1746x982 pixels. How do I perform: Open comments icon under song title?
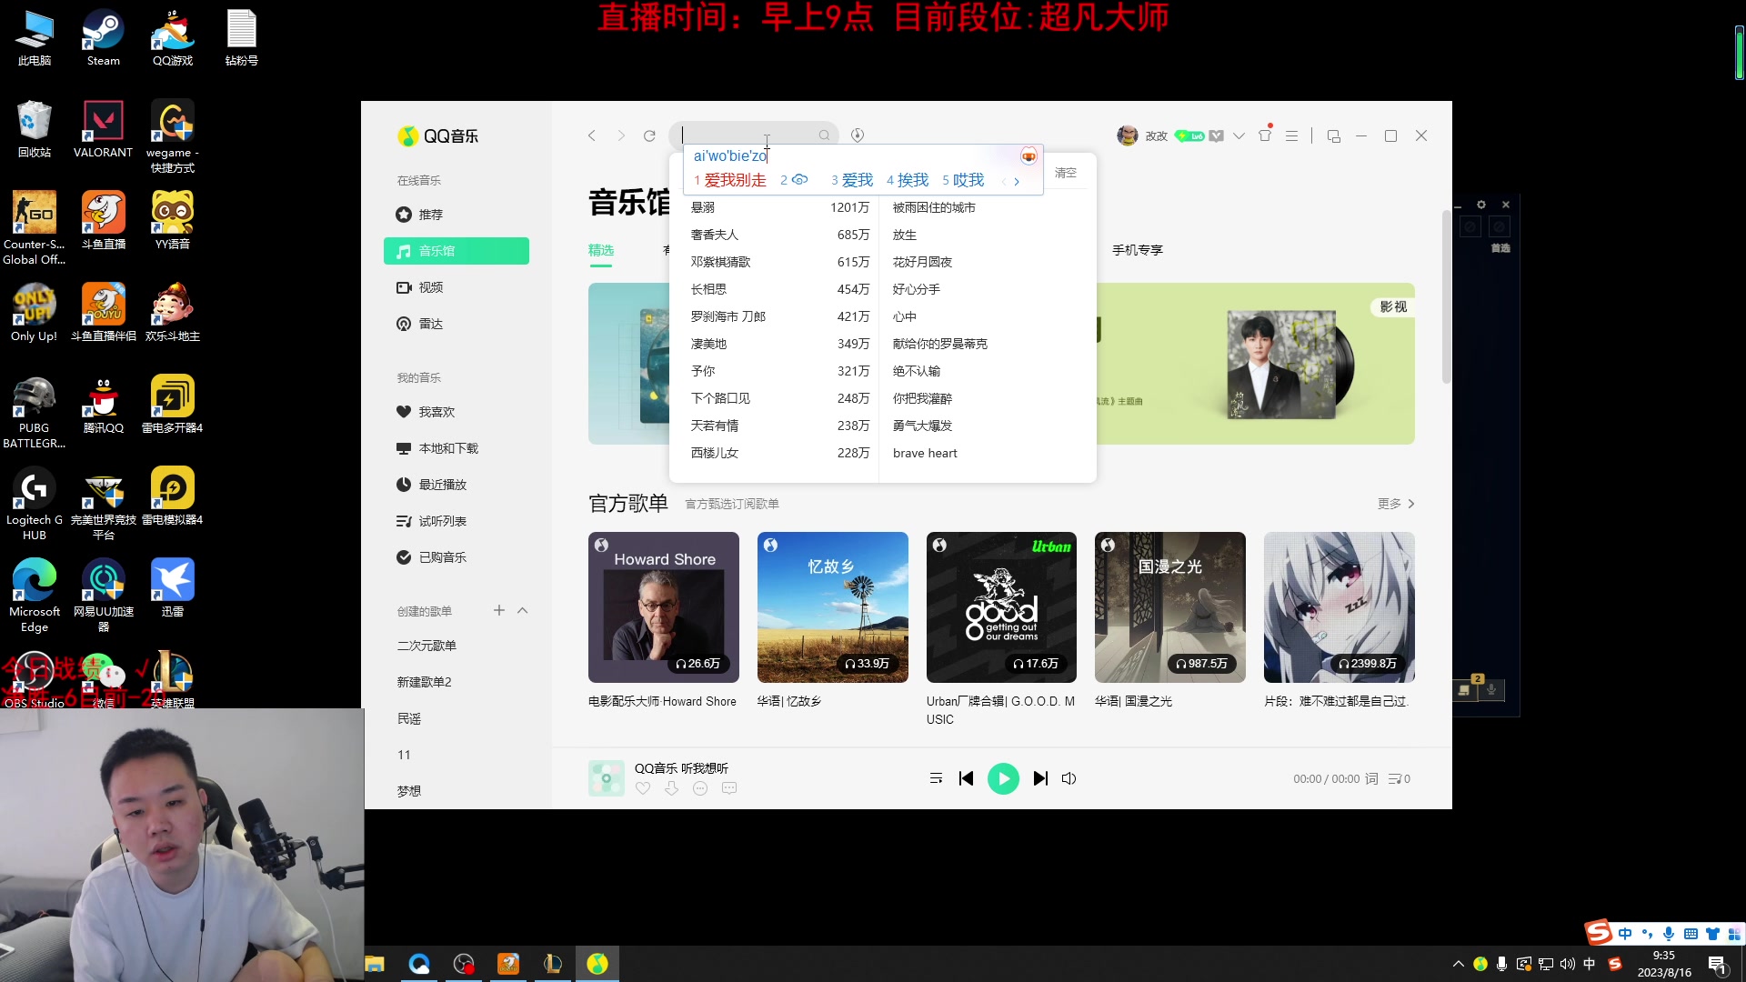coord(729,788)
